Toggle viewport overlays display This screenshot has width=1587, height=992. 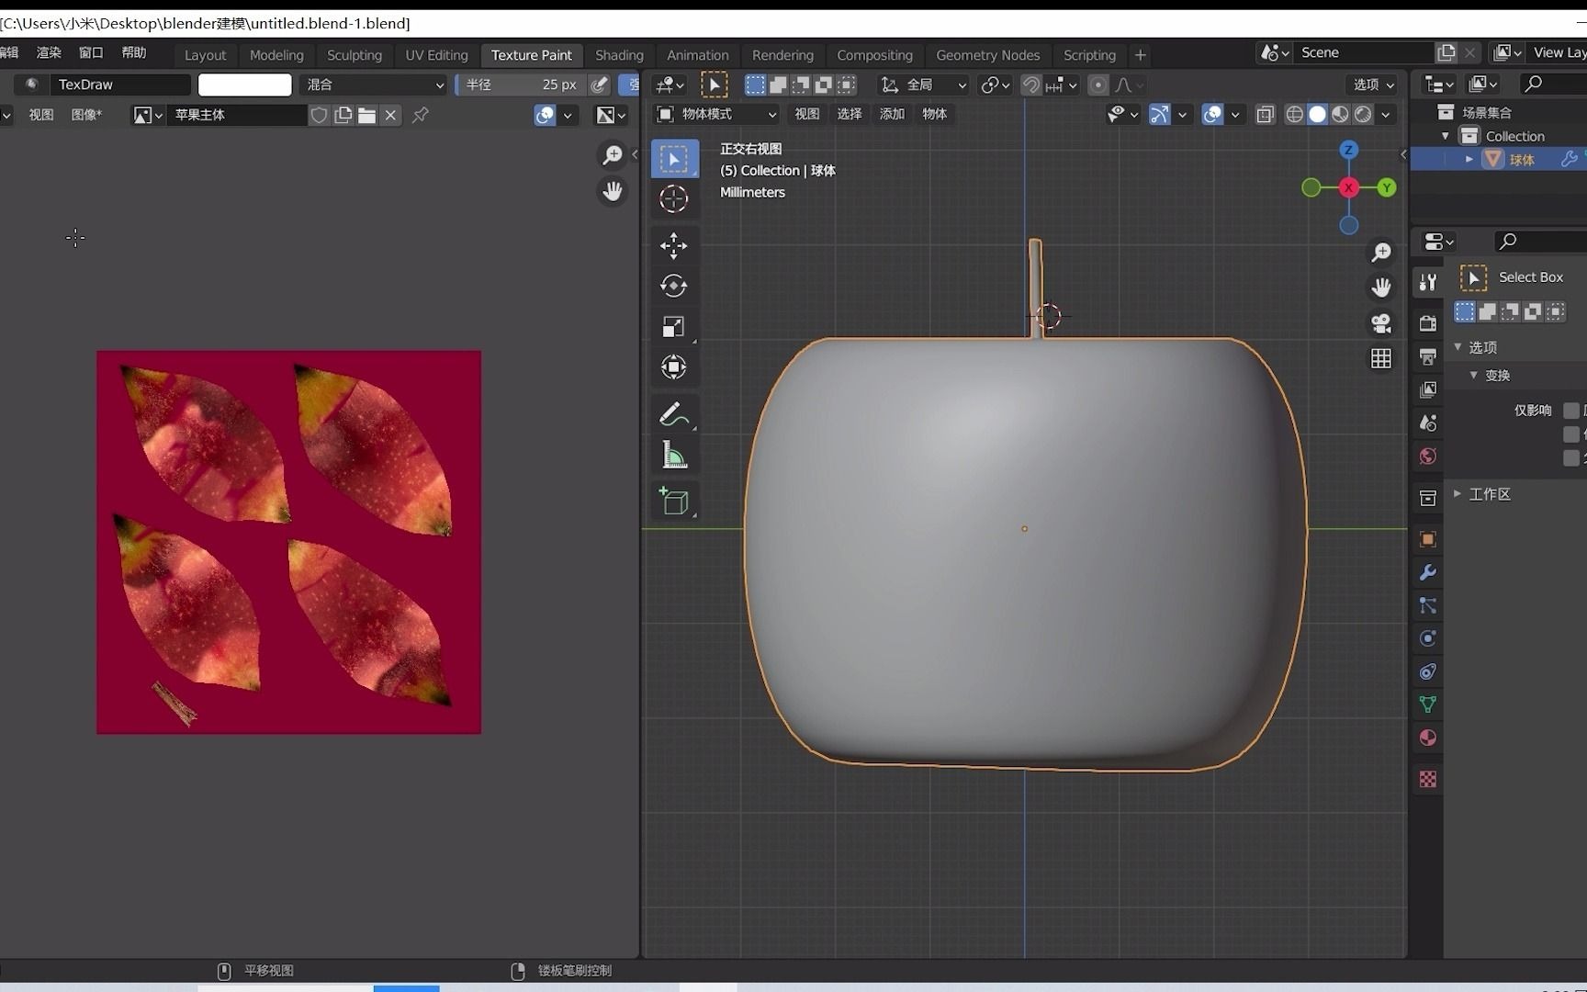pos(1212,114)
